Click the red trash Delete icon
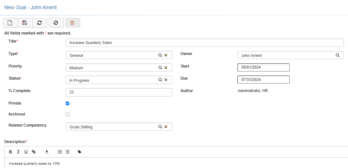 pos(72,23)
